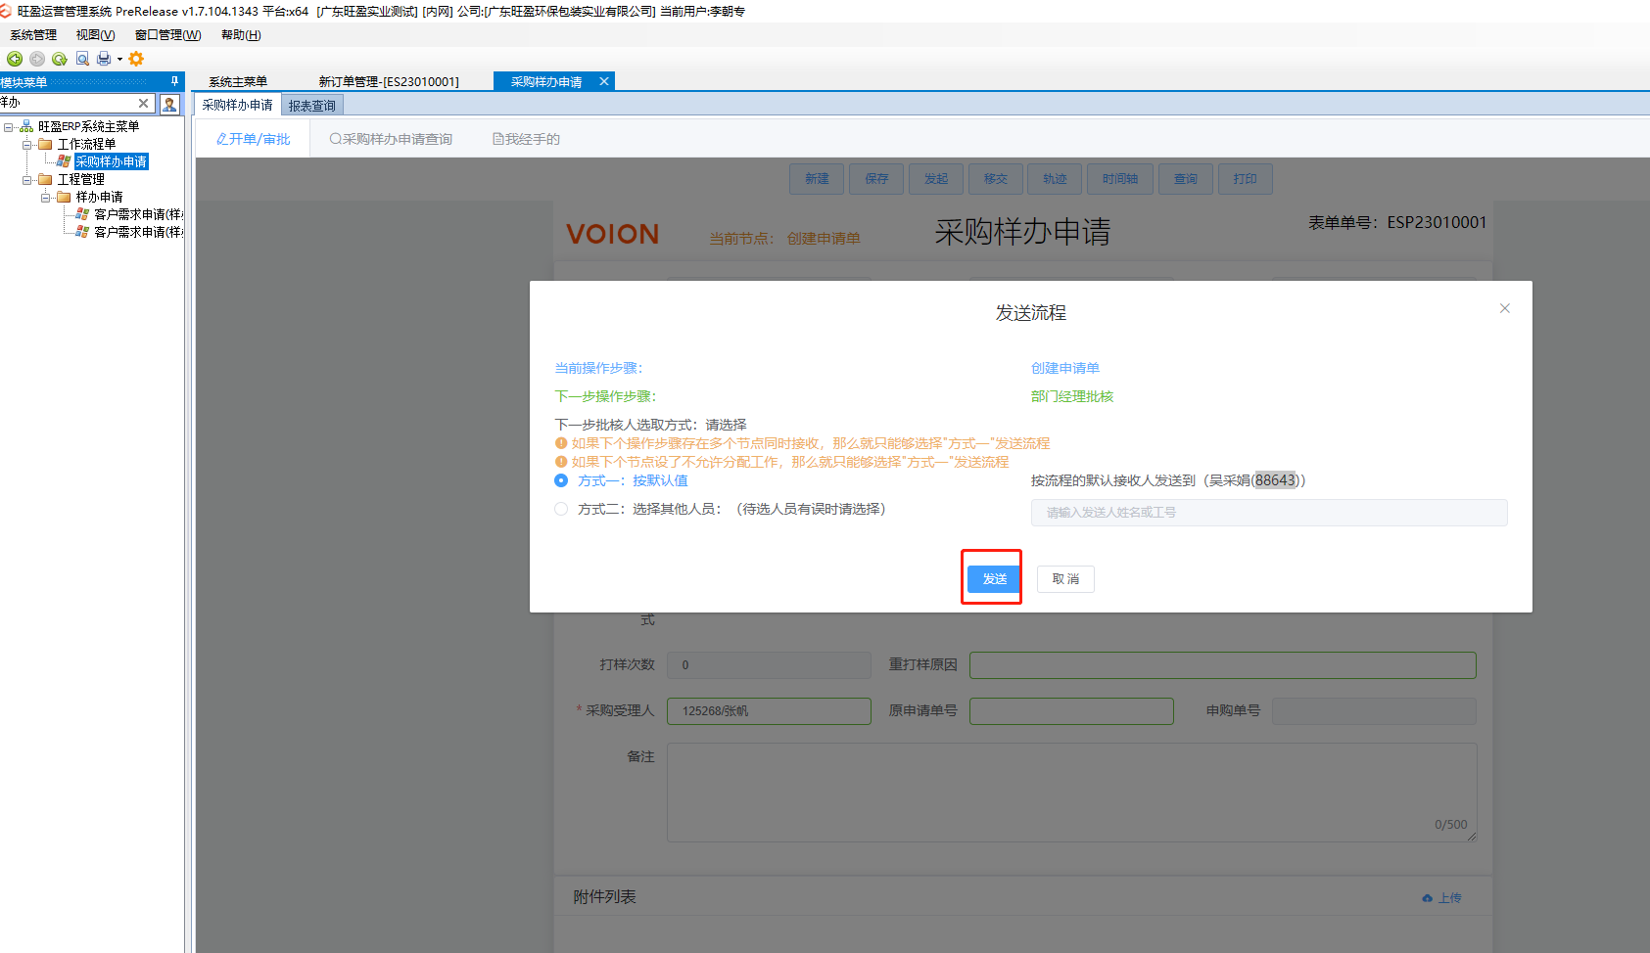This screenshot has height=953, width=1650.
Task: Click the 发起 form button
Action: click(936, 179)
